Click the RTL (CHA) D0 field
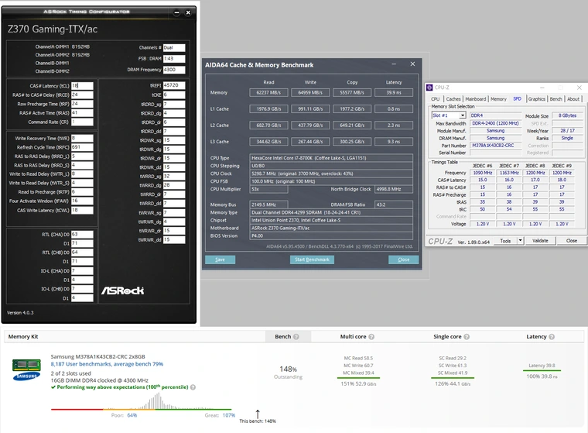Screen dimensions: 588x433 point(82,235)
